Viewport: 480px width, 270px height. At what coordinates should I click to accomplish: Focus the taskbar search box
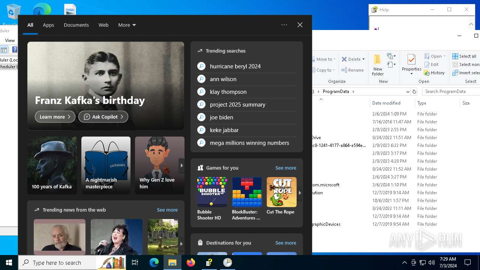tap(72, 262)
